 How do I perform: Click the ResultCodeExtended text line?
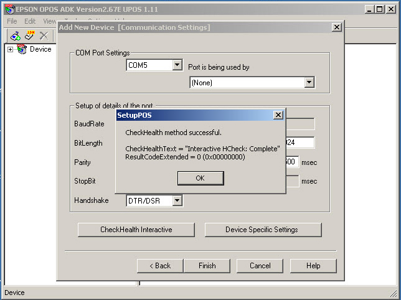tap(185, 157)
